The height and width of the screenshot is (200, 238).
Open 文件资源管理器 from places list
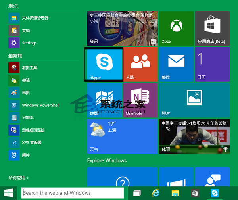(x=35, y=18)
